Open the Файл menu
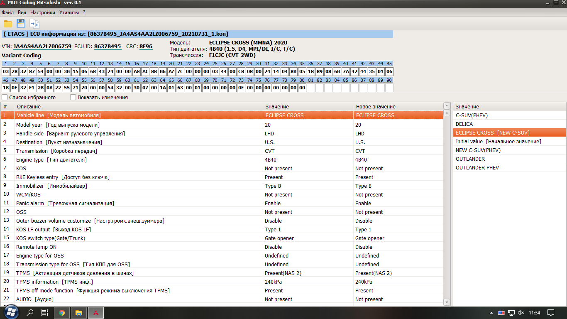Image resolution: width=567 pixels, height=319 pixels. click(x=7, y=12)
